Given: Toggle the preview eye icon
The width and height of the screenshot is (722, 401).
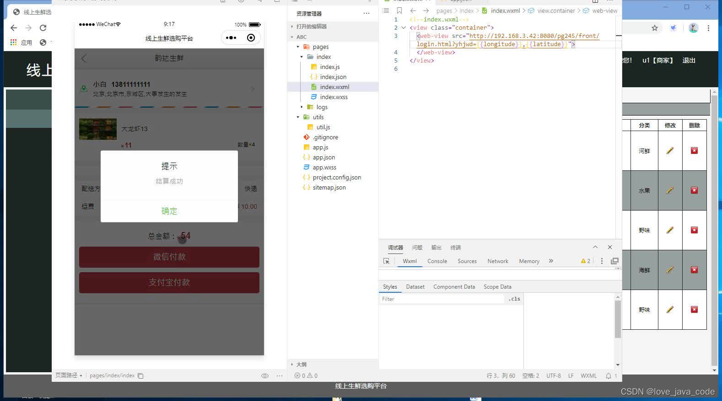Looking at the screenshot, I should (x=264, y=376).
